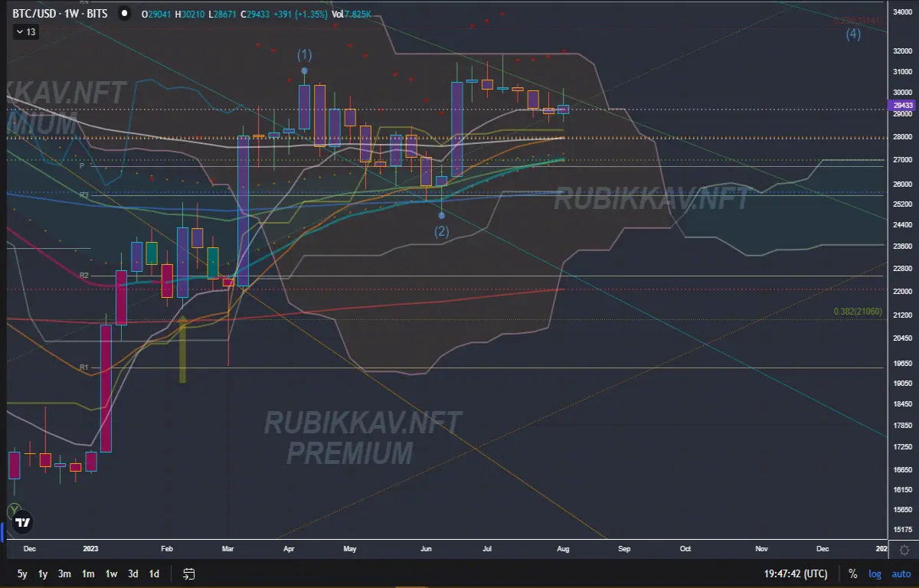Toggle percent scale mode
919x588 pixels.
coord(852,573)
